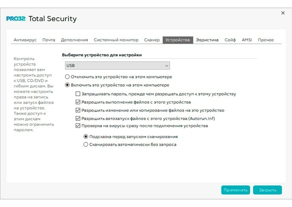The image size is (292, 207).
Task: Go to the Прочее tab
Action: point(266,40)
